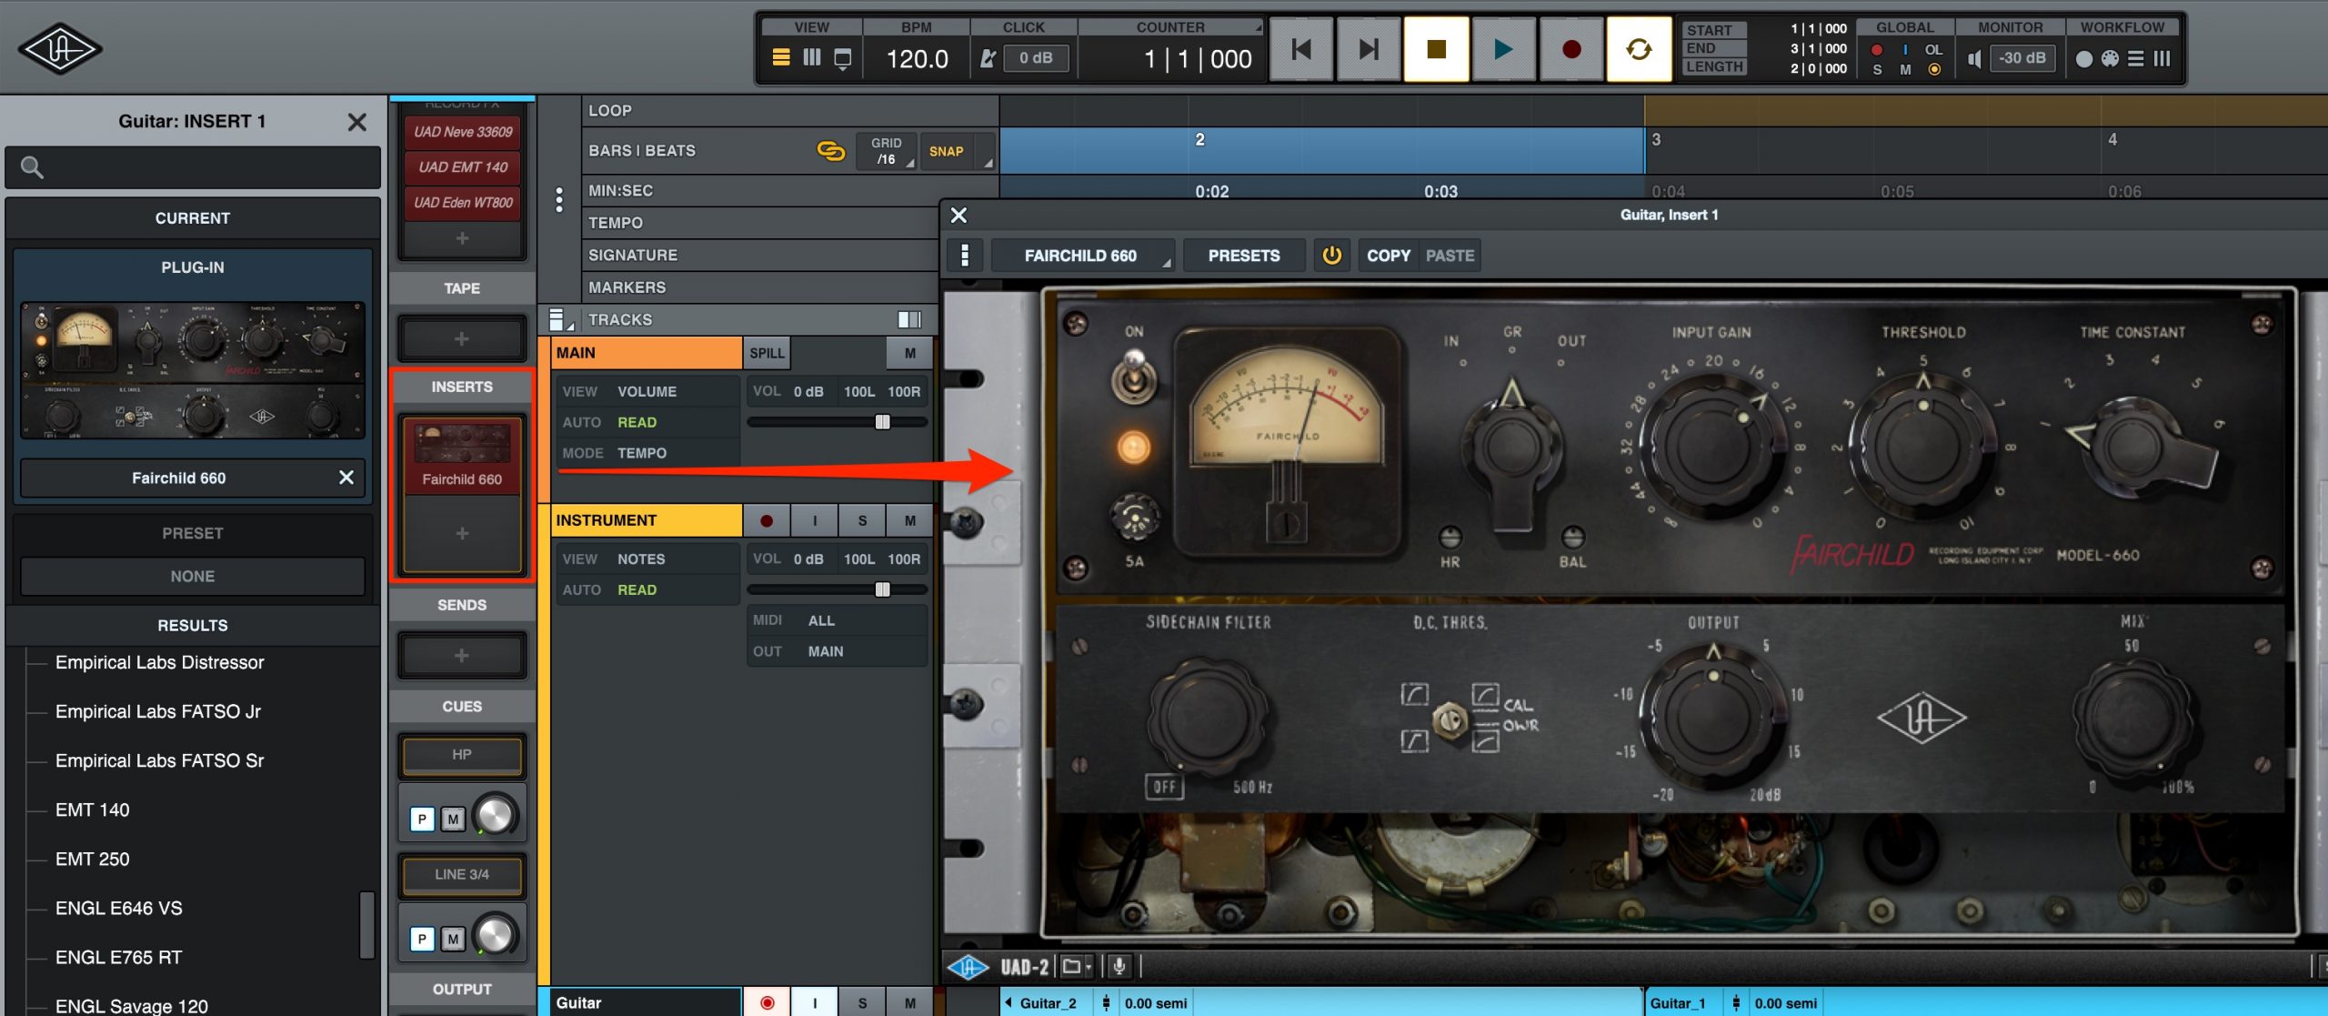The width and height of the screenshot is (2328, 1016).
Task: Toggle the SNAP button
Action: [946, 151]
